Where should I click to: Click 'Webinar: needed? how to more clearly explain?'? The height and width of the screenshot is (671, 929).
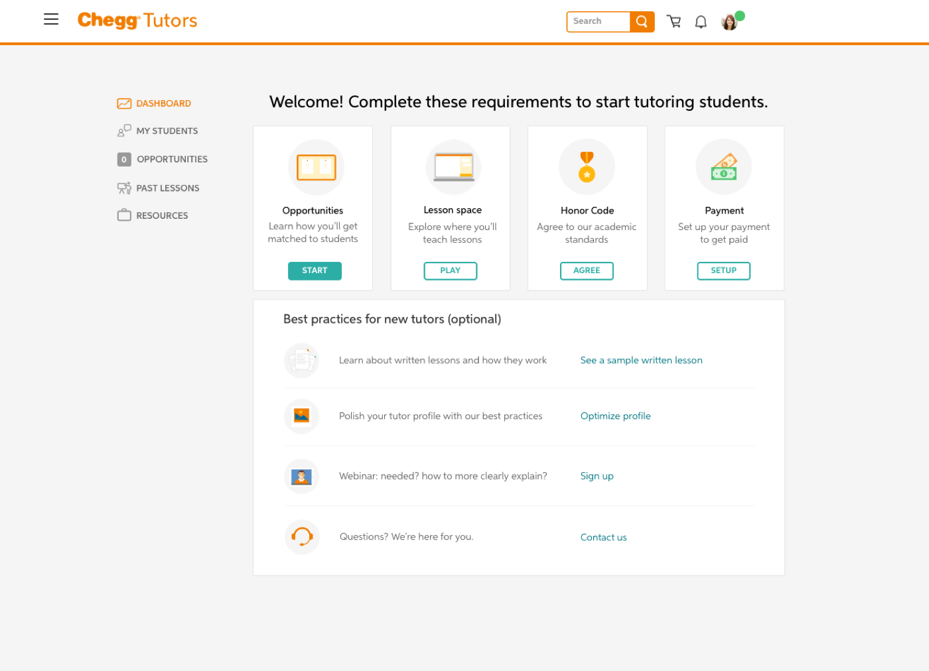(443, 476)
